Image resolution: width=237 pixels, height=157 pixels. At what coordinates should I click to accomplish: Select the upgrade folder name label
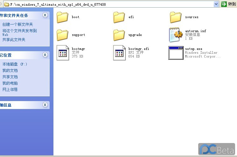coord(135,35)
